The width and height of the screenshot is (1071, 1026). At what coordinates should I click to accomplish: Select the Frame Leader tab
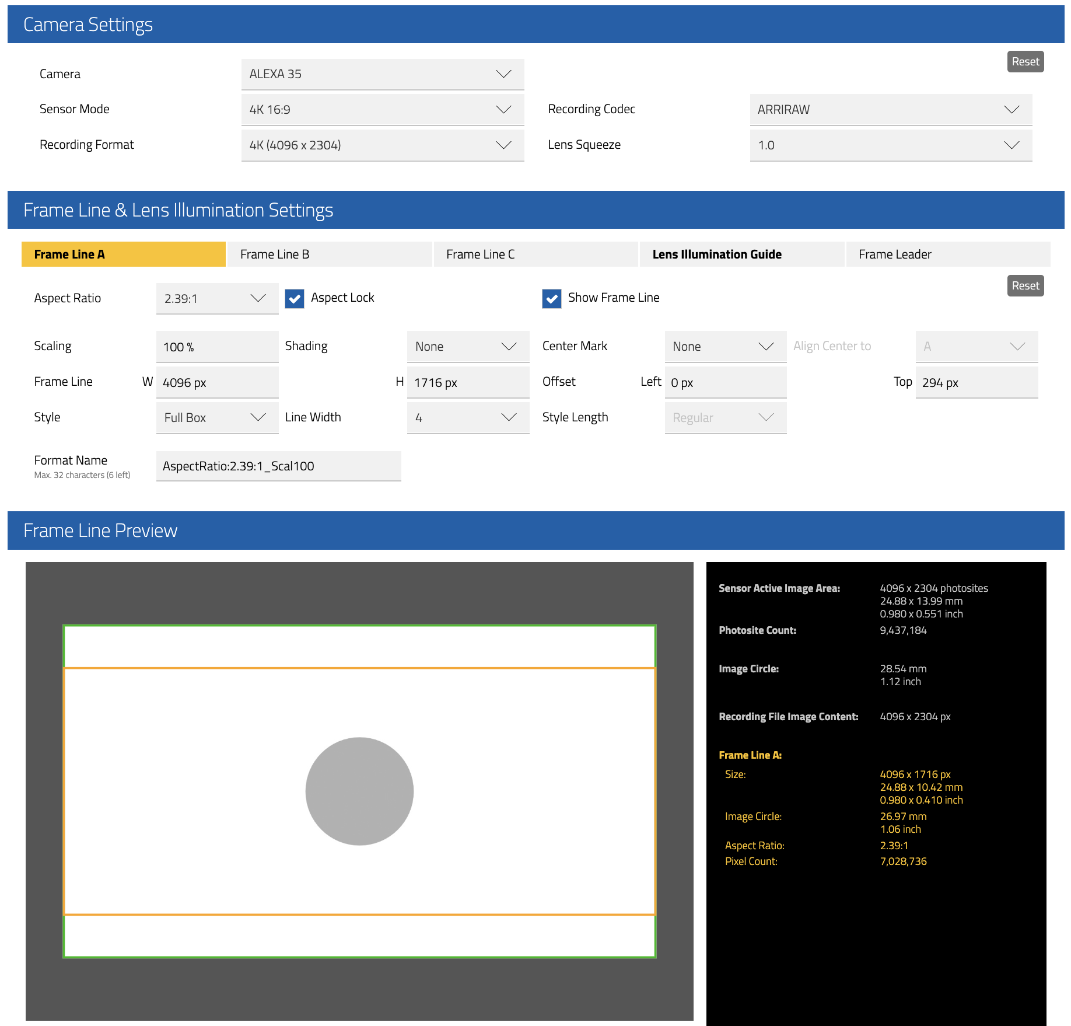[947, 254]
